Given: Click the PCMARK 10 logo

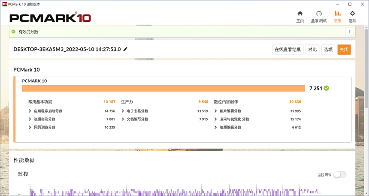Looking at the screenshot, I should tap(50, 18).
